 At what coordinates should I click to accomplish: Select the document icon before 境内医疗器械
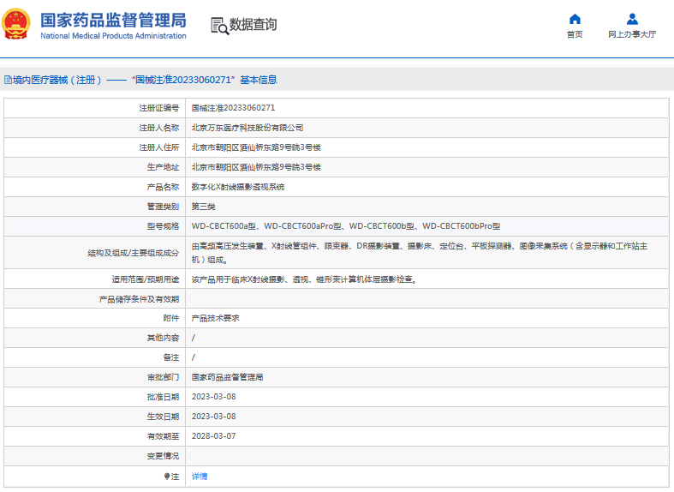tap(8, 80)
